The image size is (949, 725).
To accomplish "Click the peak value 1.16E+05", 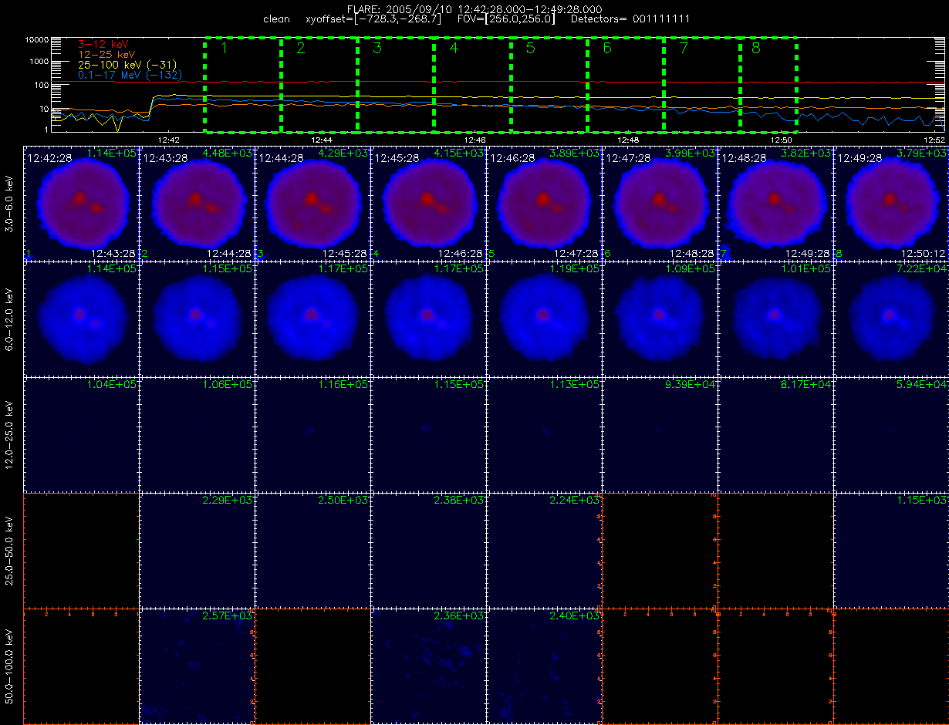I will [343, 384].
